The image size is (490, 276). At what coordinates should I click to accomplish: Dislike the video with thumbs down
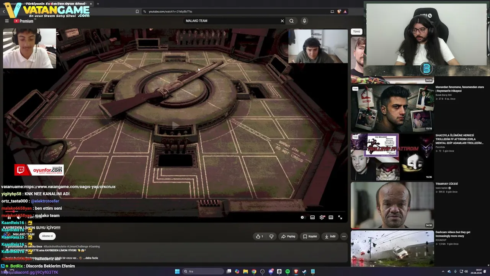[271, 237]
